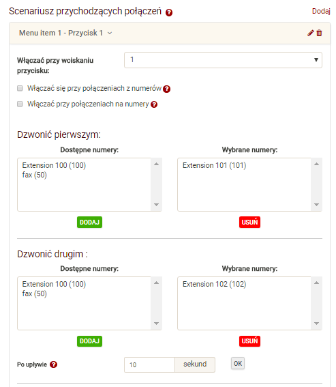336x387 pixels.
Task: Open the Włączać przy wciskaniu przycisku dropdown
Action: 223,60
